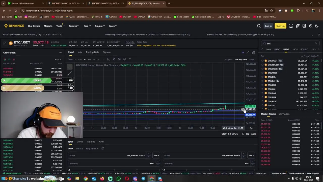The image size is (323, 182).
Task: Click the download app icon in header
Action: pos(291,26)
